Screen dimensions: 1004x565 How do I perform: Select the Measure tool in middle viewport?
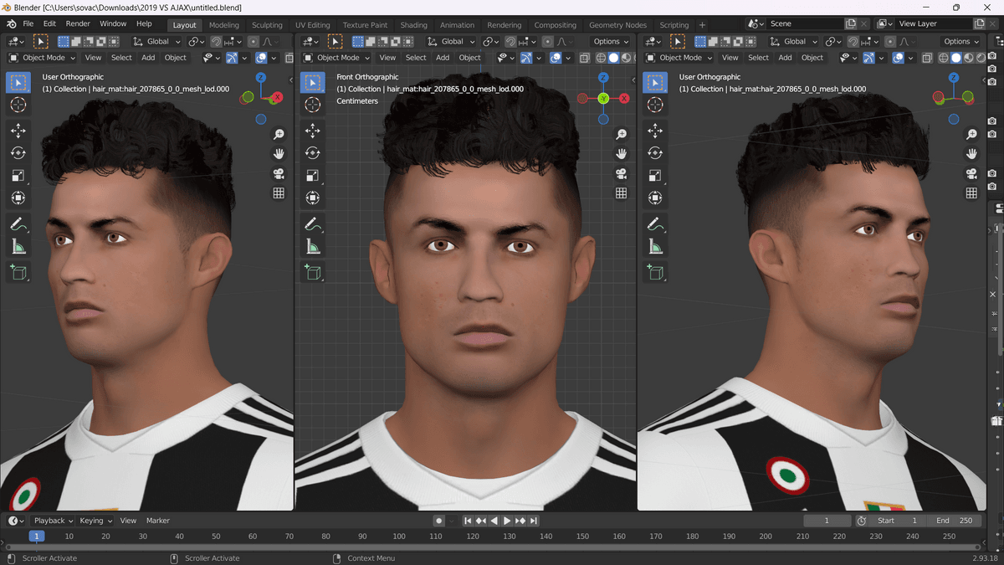tap(312, 246)
